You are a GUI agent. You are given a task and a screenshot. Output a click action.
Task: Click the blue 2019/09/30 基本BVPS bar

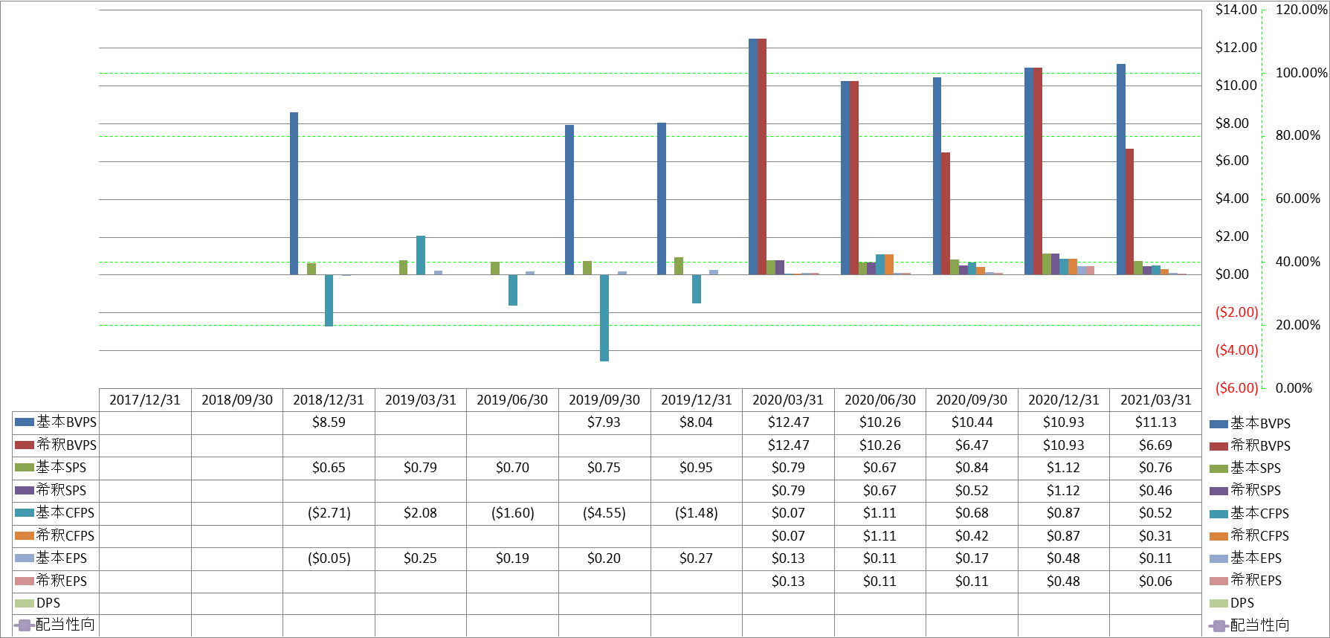pos(569,200)
